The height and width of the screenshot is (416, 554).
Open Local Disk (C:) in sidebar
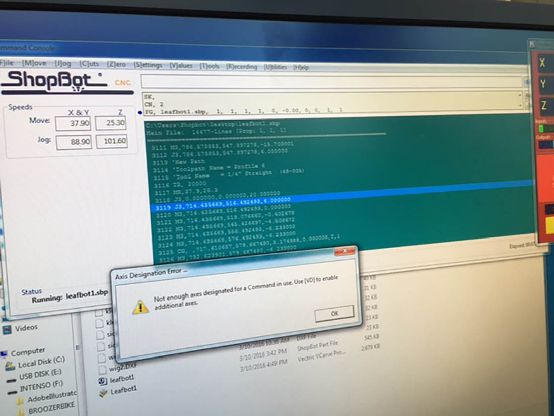point(41,362)
